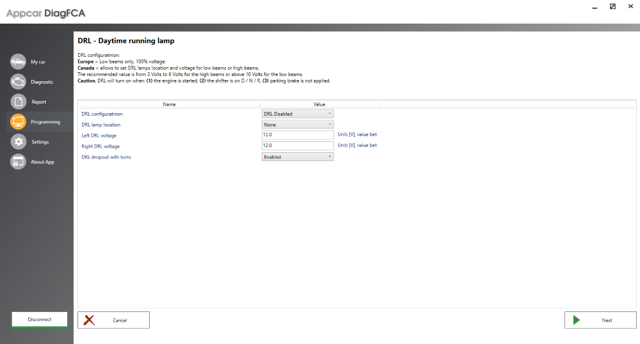The height and width of the screenshot is (344, 640).
Task: Click the Left DRL voltage field
Action: pyautogui.click(x=298, y=136)
